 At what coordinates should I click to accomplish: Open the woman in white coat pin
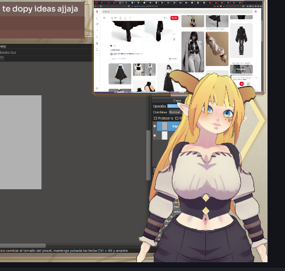tap(193, 52)
